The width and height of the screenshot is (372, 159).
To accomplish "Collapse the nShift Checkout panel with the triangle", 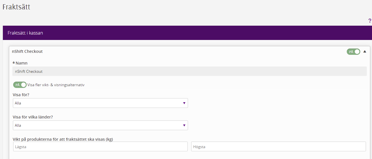I will click(x=365, y=51).
